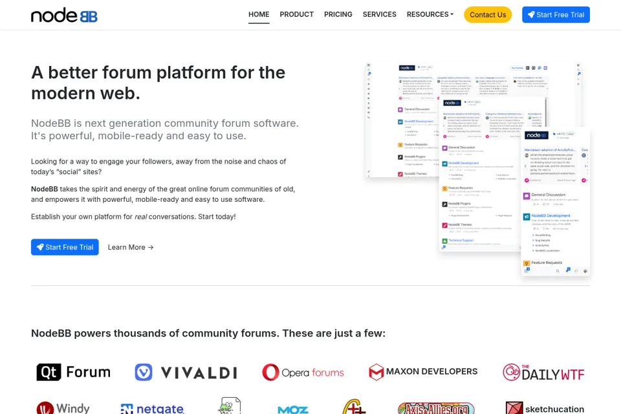This screenshot has width=621, height=414.
Task: Open the netgate logo
Action: tap(152, 408)
